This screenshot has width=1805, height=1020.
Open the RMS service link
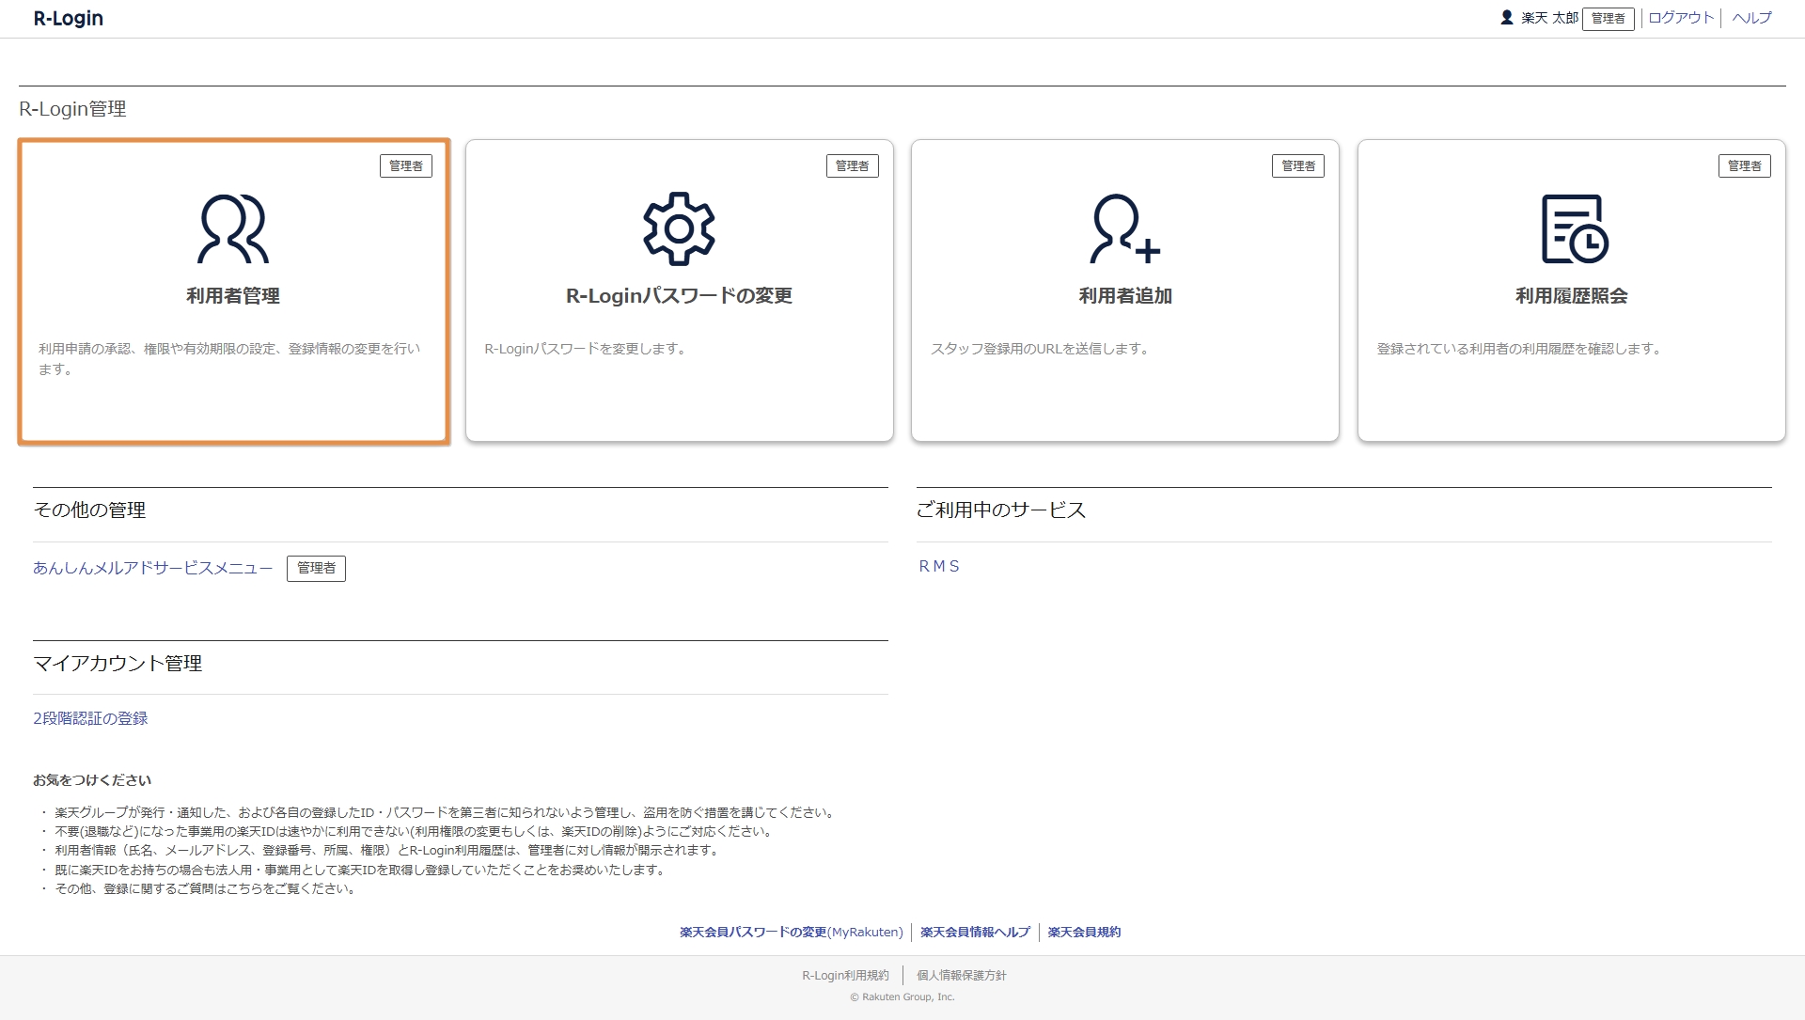tap(939, 566)
